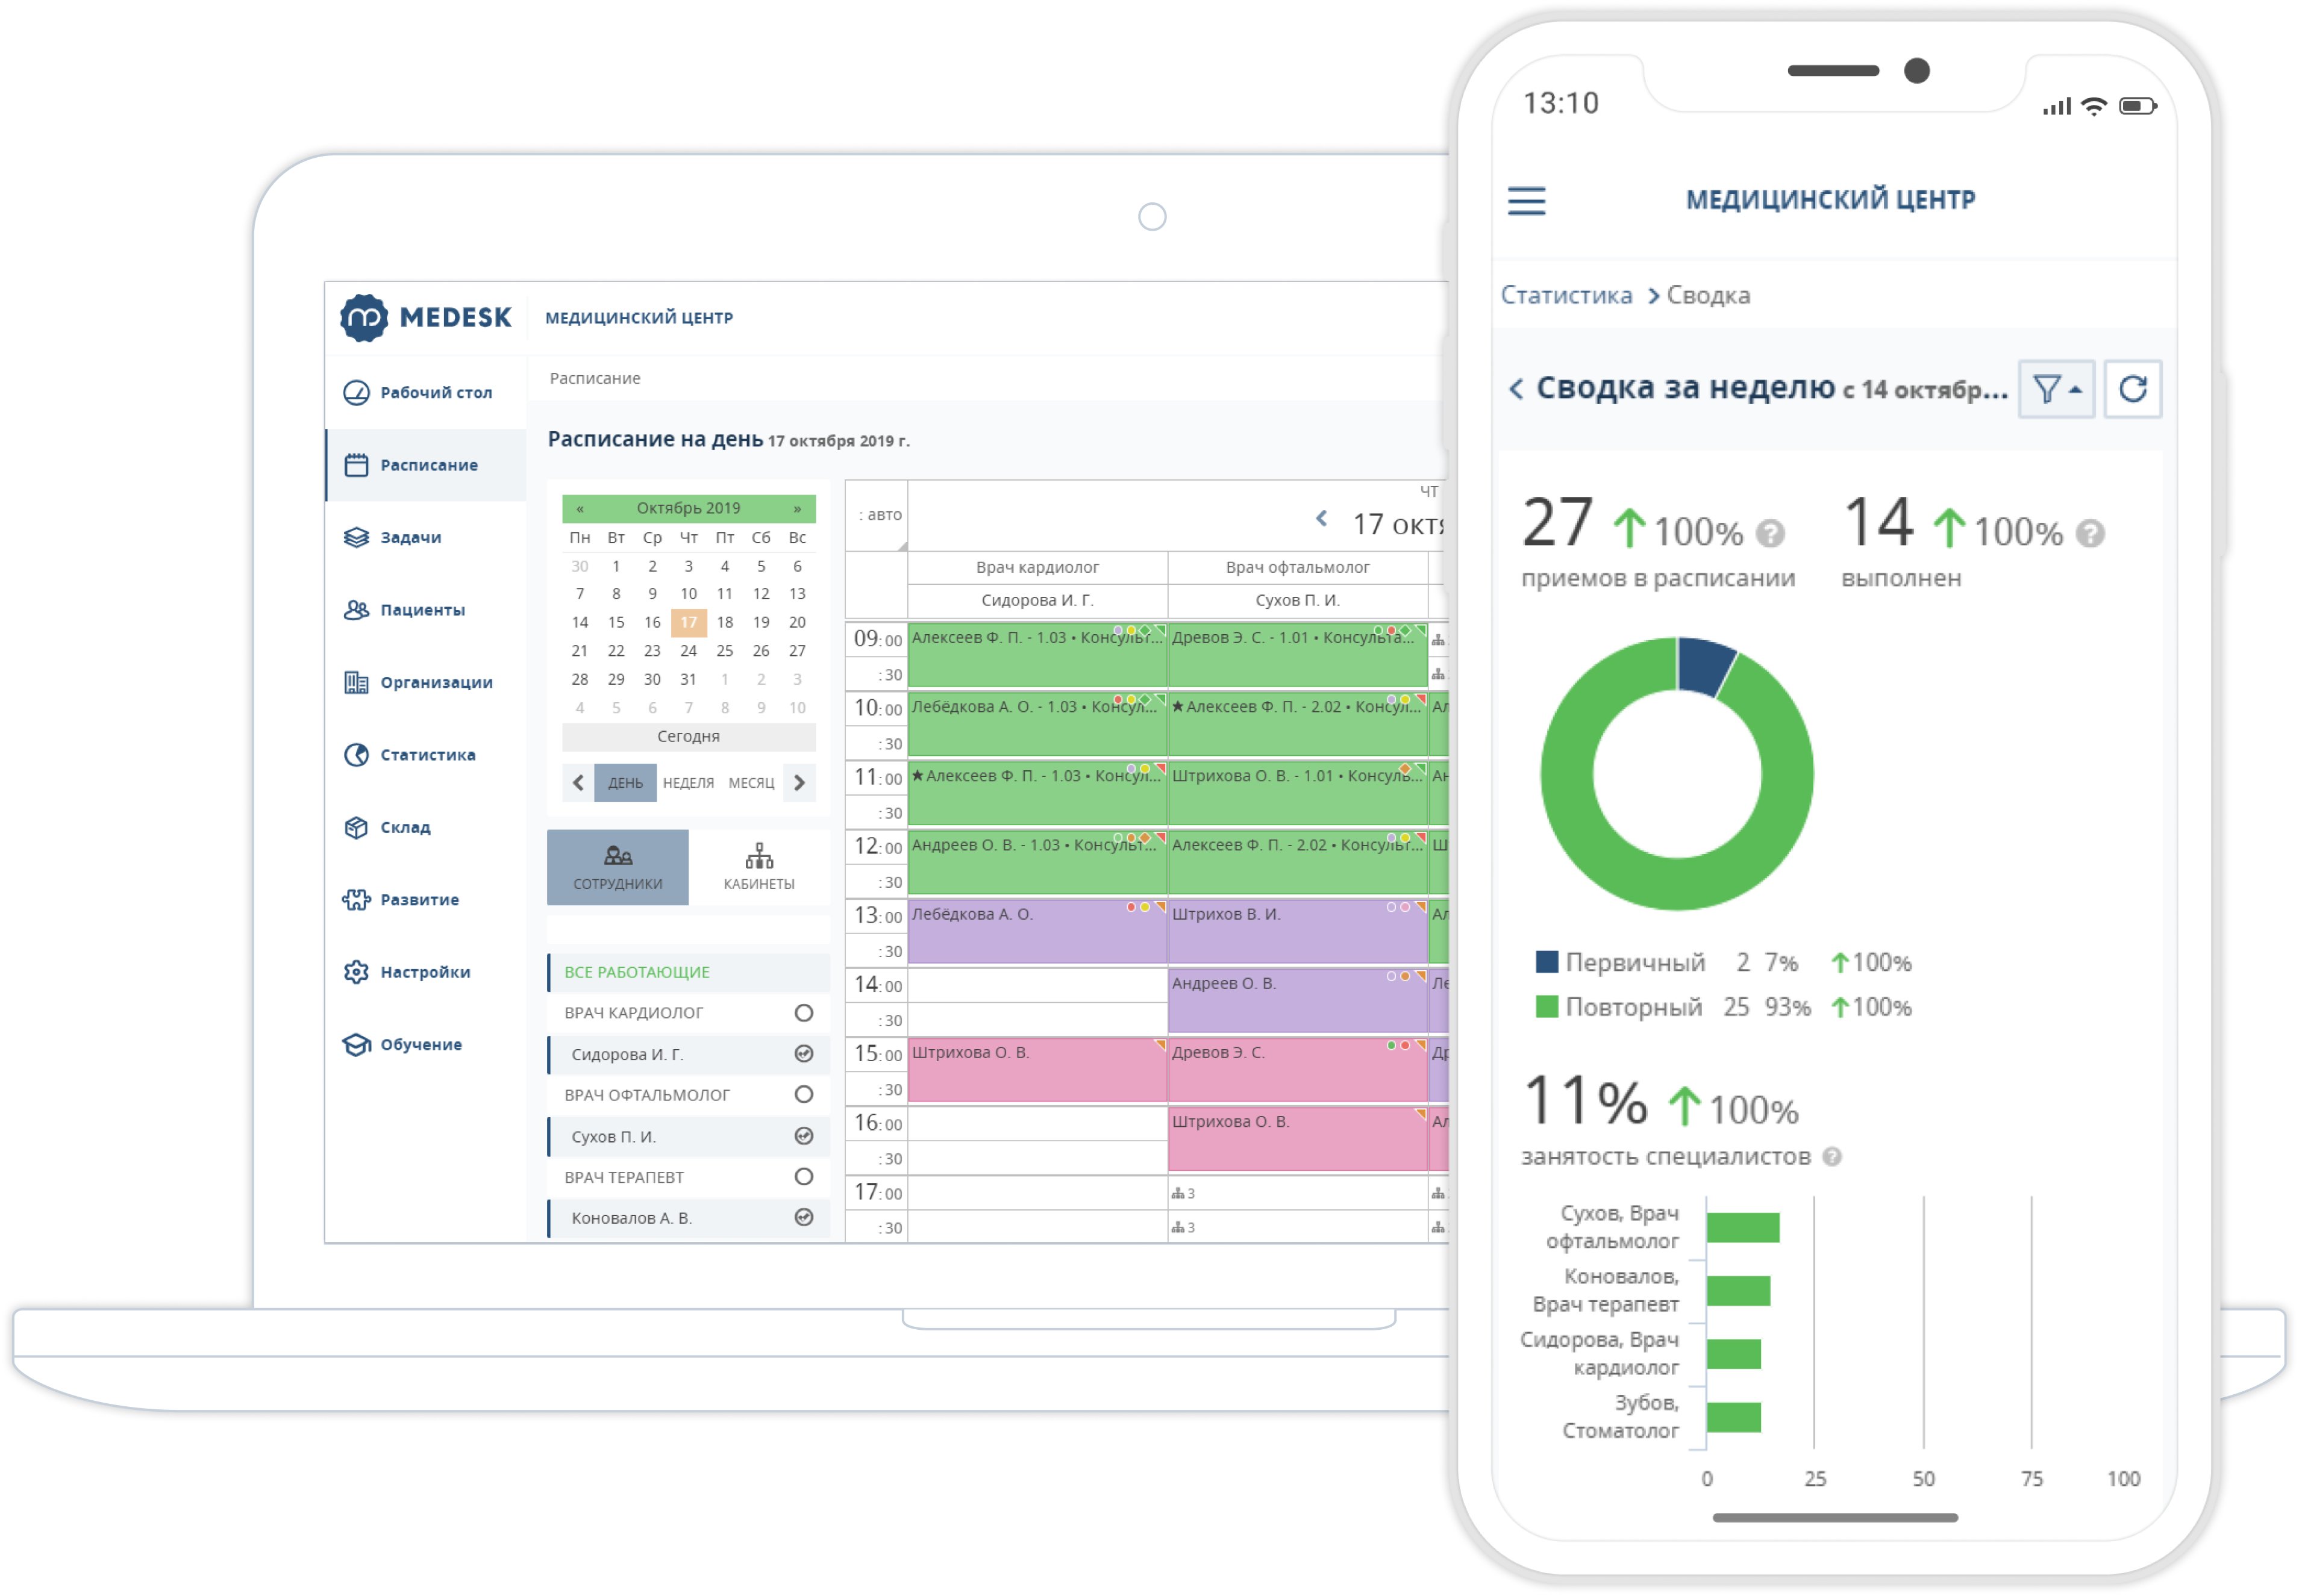Image resolution: width=2299 pixels, height=1596 pixels.
Task: Click the Статистика pie chart icon
Action: pyautogui.click(x=356, y=755)
